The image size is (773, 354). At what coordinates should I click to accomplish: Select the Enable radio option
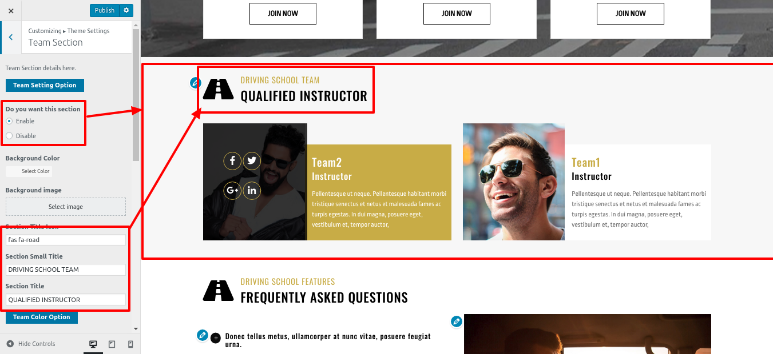pos(9,121)
